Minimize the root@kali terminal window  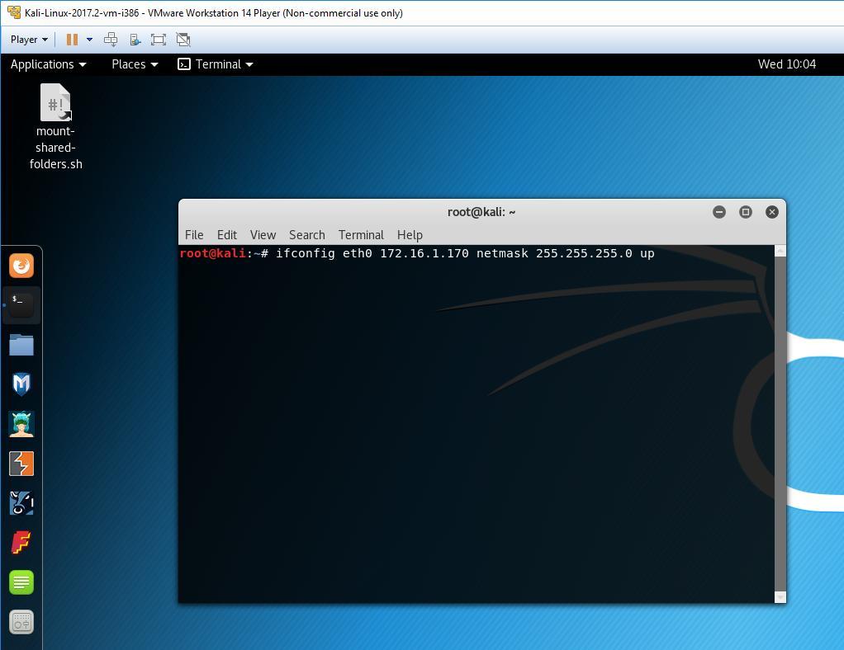[x=719, y=212]
